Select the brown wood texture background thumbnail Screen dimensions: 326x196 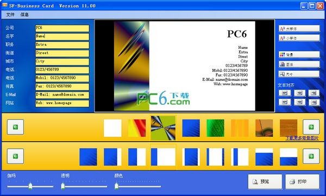pos(289,128)
